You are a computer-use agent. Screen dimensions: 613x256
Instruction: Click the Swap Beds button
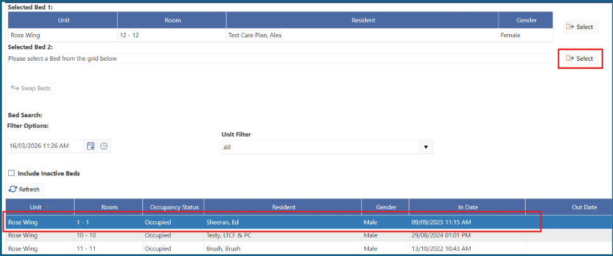point(32,88)
